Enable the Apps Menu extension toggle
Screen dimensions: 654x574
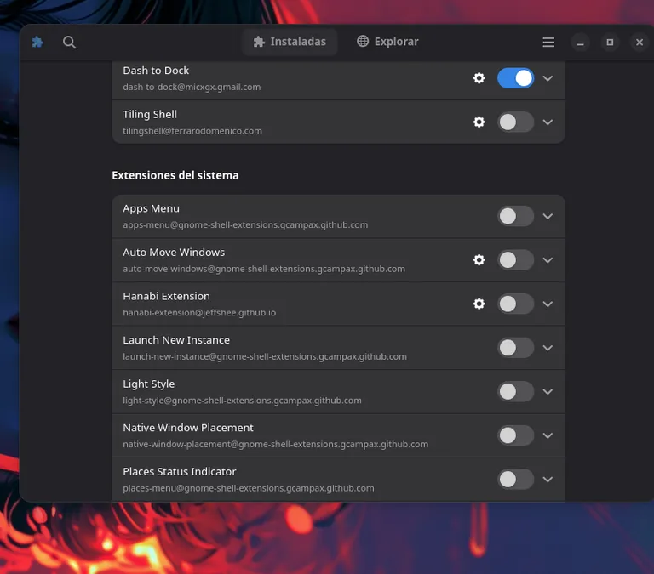coord(515,216)
